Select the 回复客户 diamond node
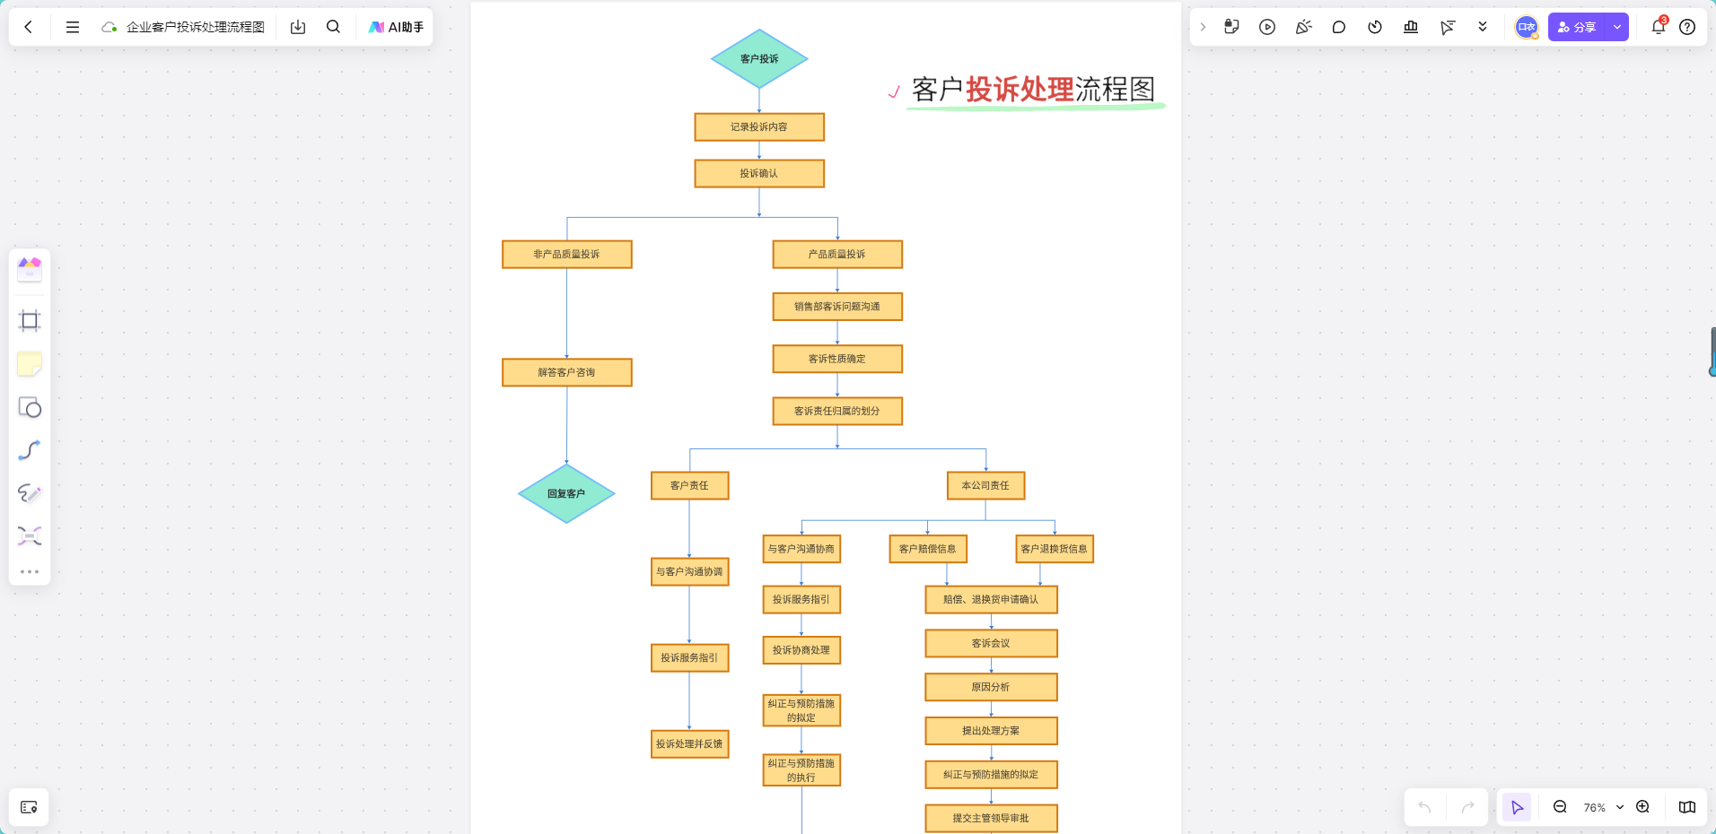 566,493
